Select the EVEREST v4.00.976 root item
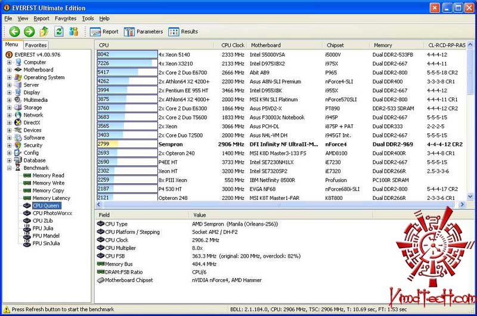 pos(37,55)
